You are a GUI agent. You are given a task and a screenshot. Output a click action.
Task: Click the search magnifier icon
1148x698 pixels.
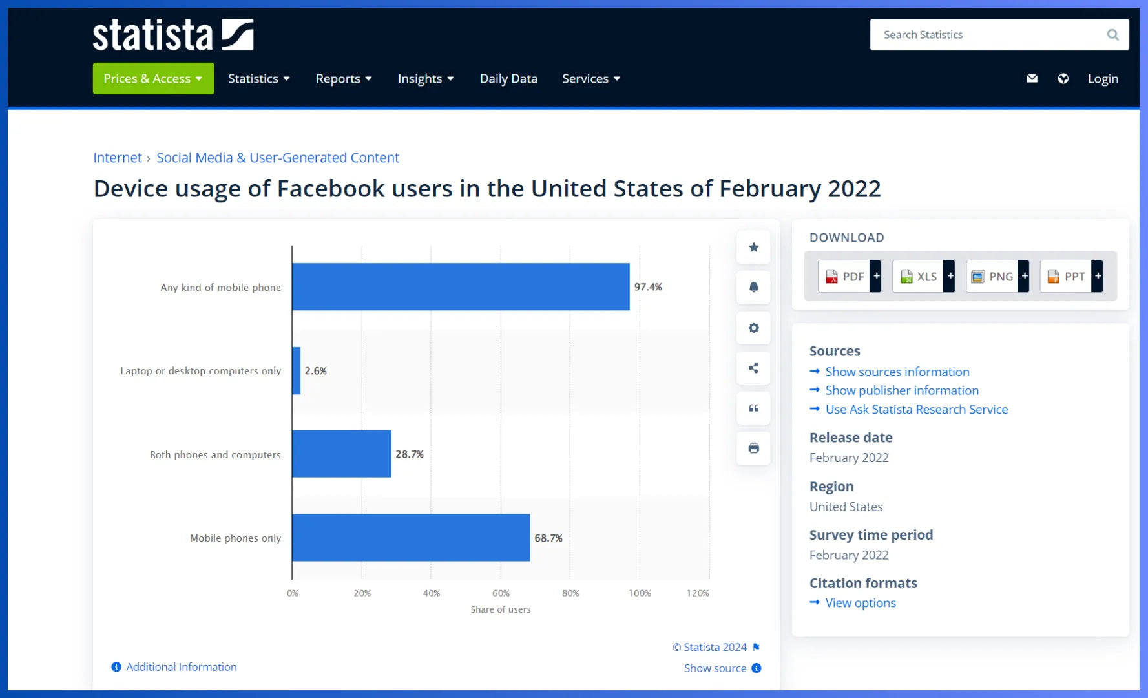[x=1112, y=35]
